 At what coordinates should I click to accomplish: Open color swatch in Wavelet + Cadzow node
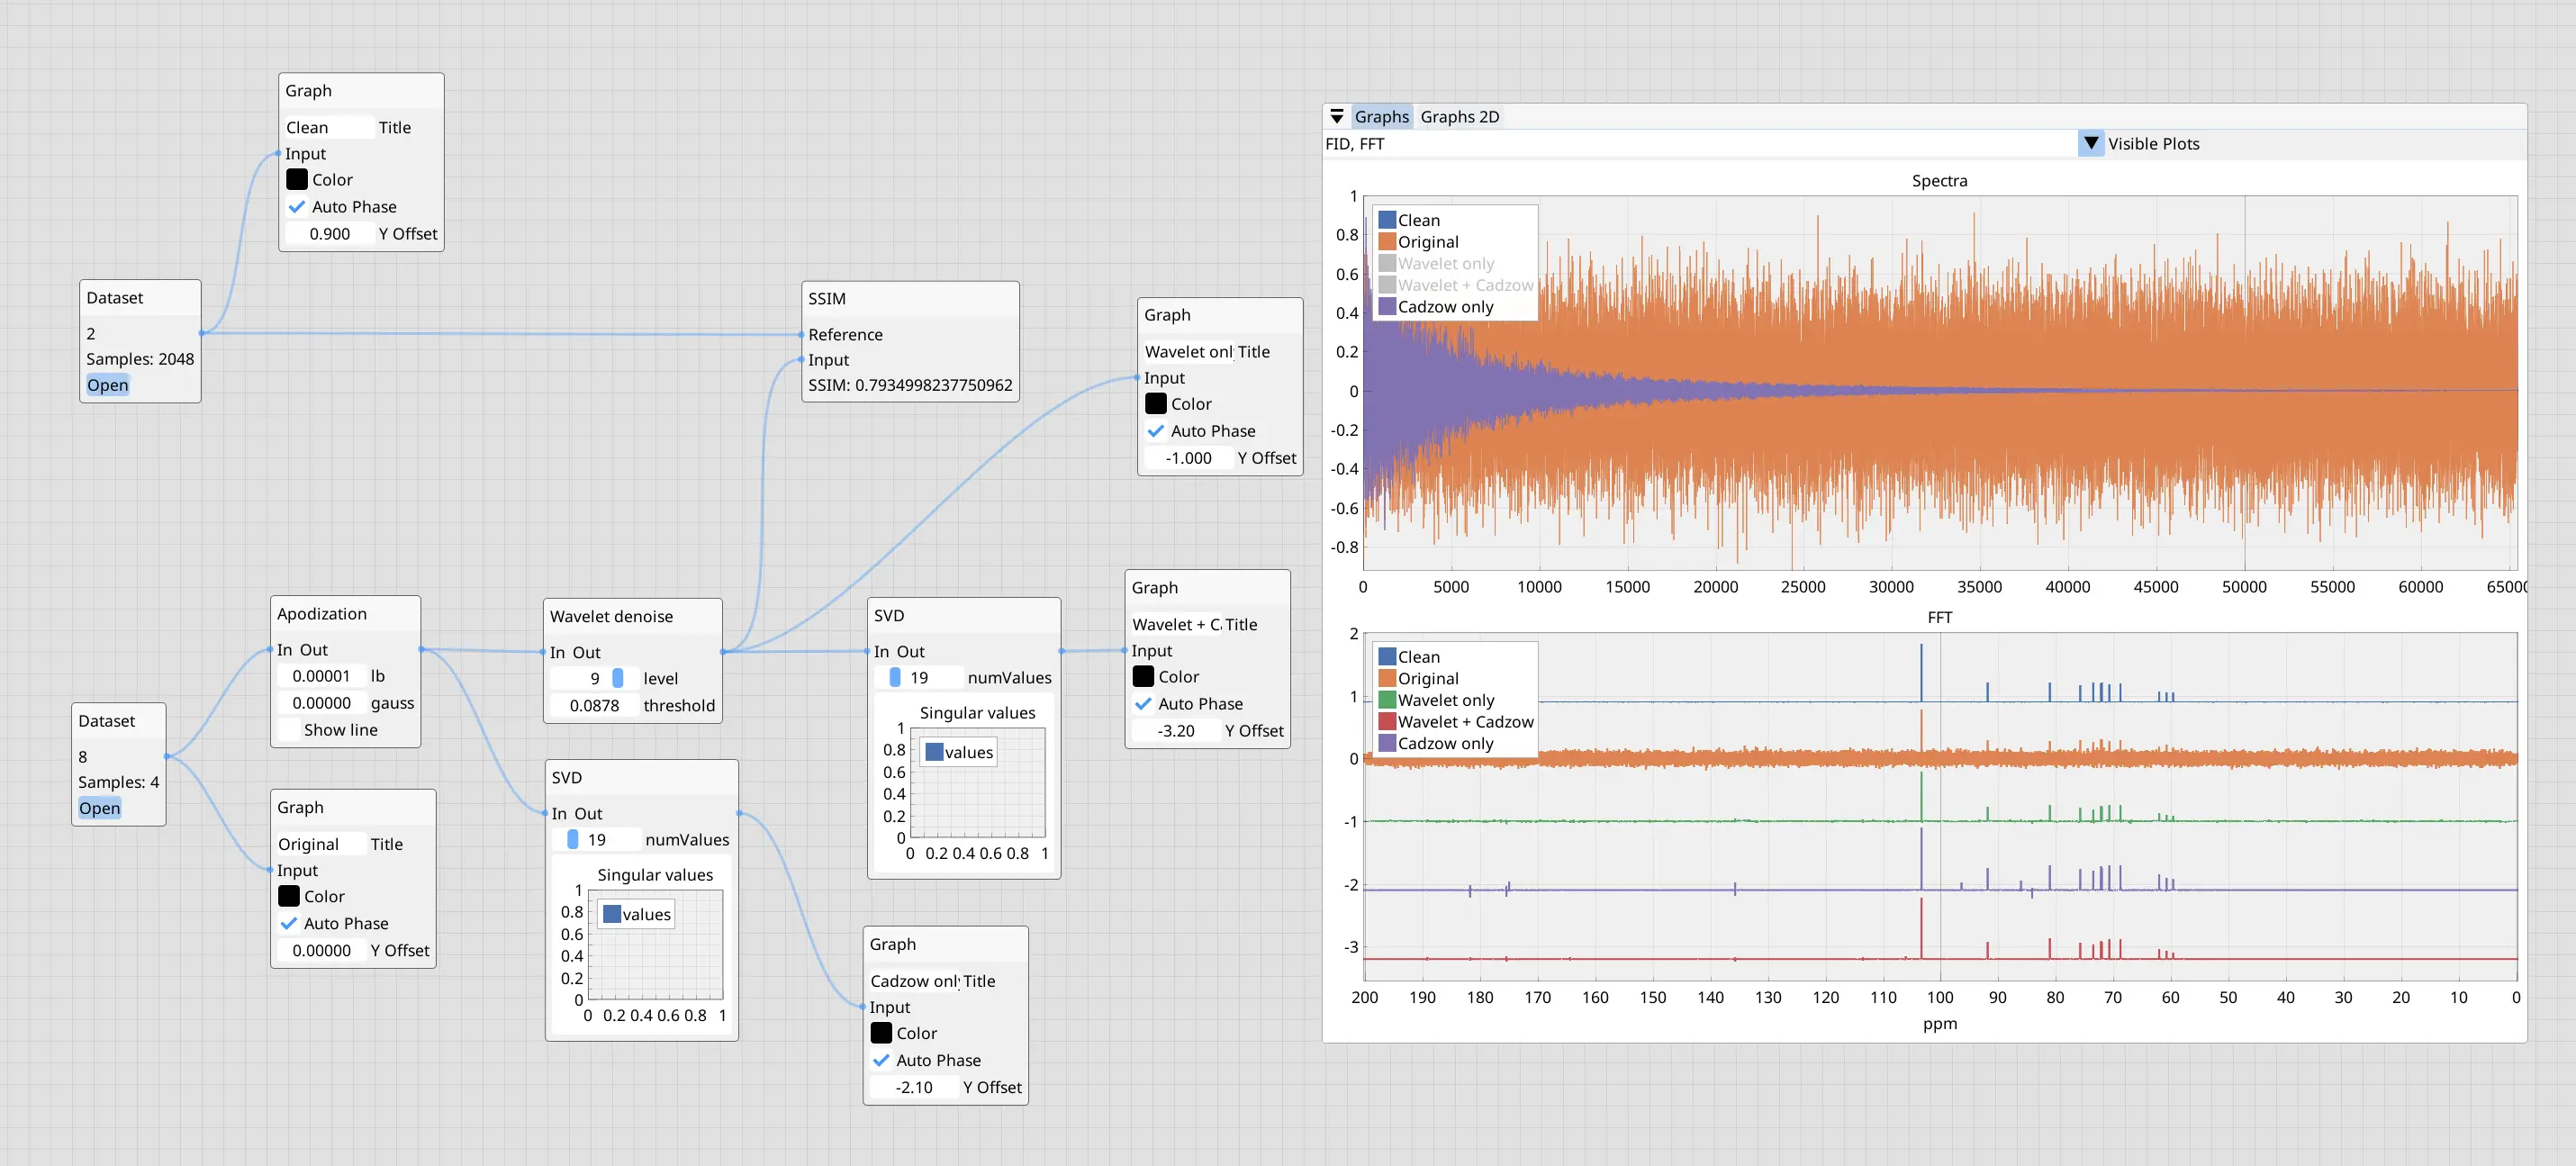pyautogui.click(x=1143, y=677)
